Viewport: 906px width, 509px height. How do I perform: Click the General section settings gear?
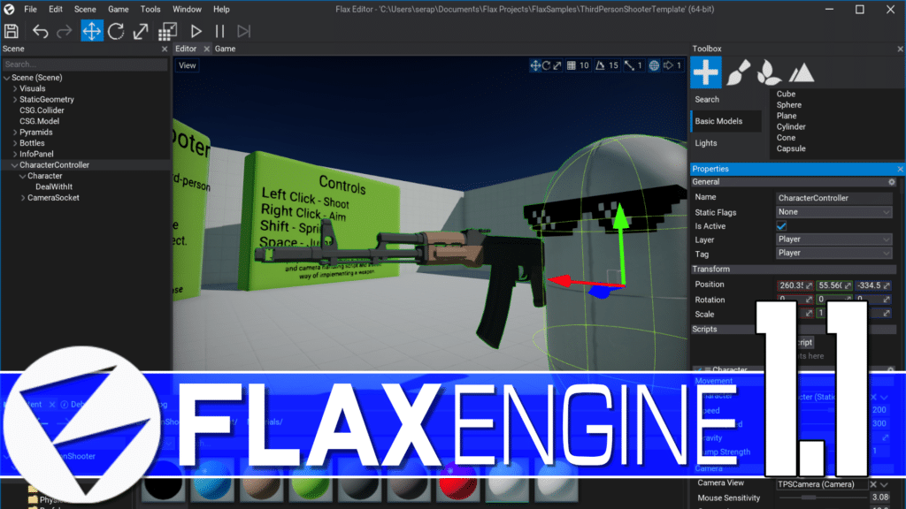[892, 182]
